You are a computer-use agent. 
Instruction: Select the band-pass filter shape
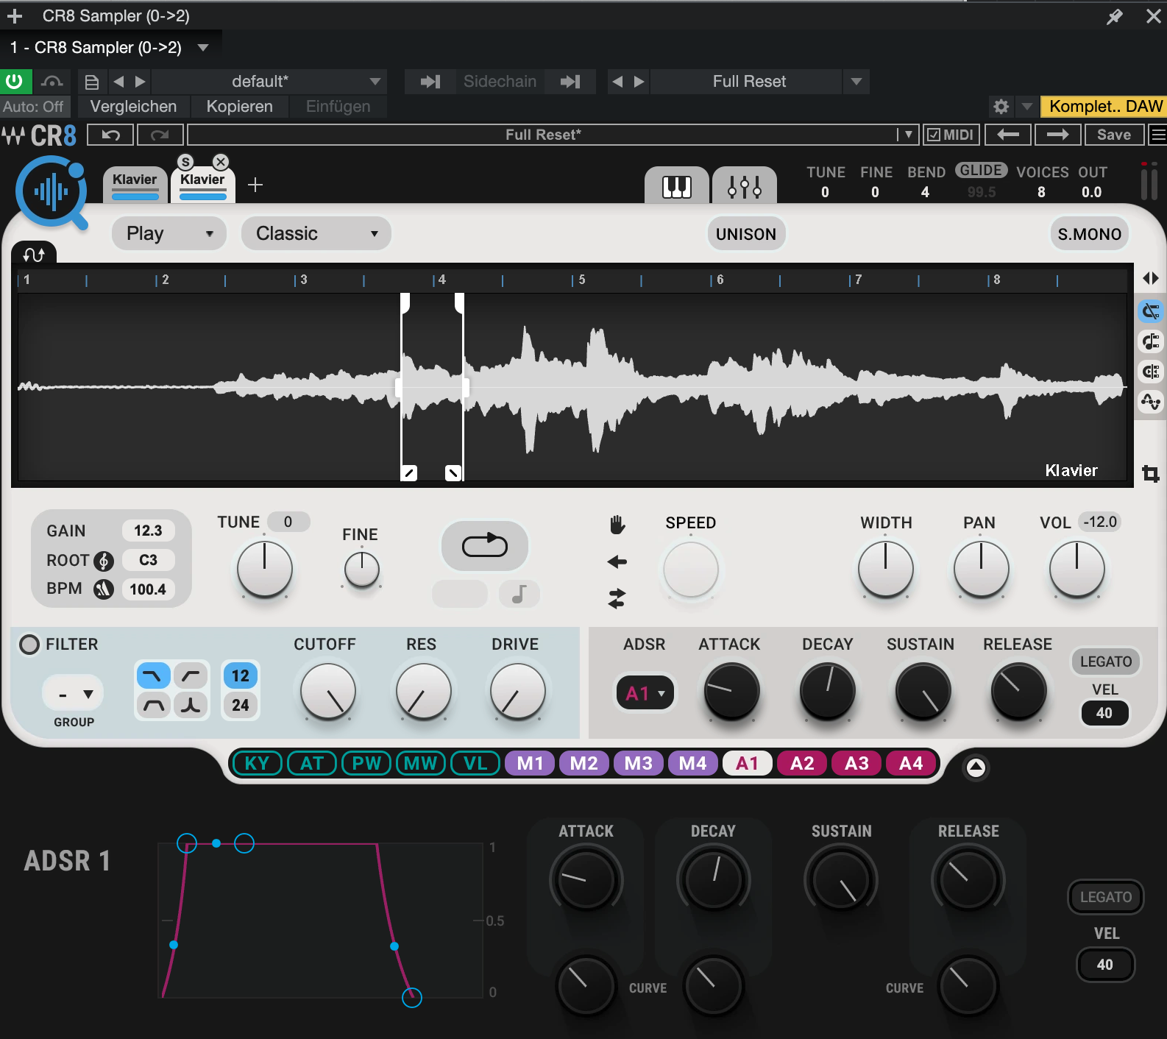tap(154, 705)
